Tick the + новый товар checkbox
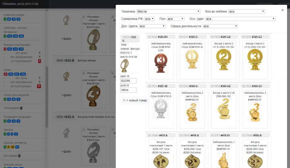Viewport: 290px width, 168px height. coord(124,100)
